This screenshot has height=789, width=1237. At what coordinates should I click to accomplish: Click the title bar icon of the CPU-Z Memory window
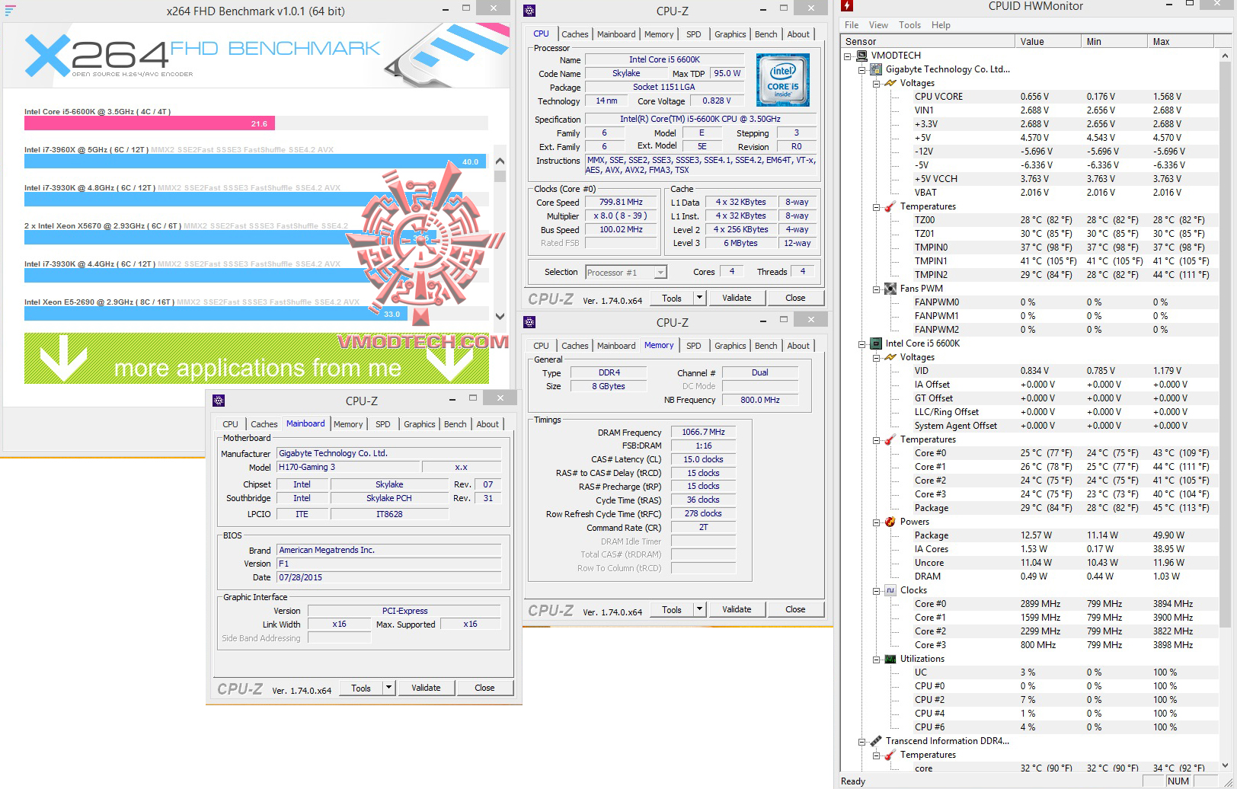(x=530, y=322)
